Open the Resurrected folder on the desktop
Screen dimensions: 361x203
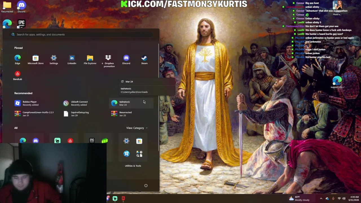(7, 7)
